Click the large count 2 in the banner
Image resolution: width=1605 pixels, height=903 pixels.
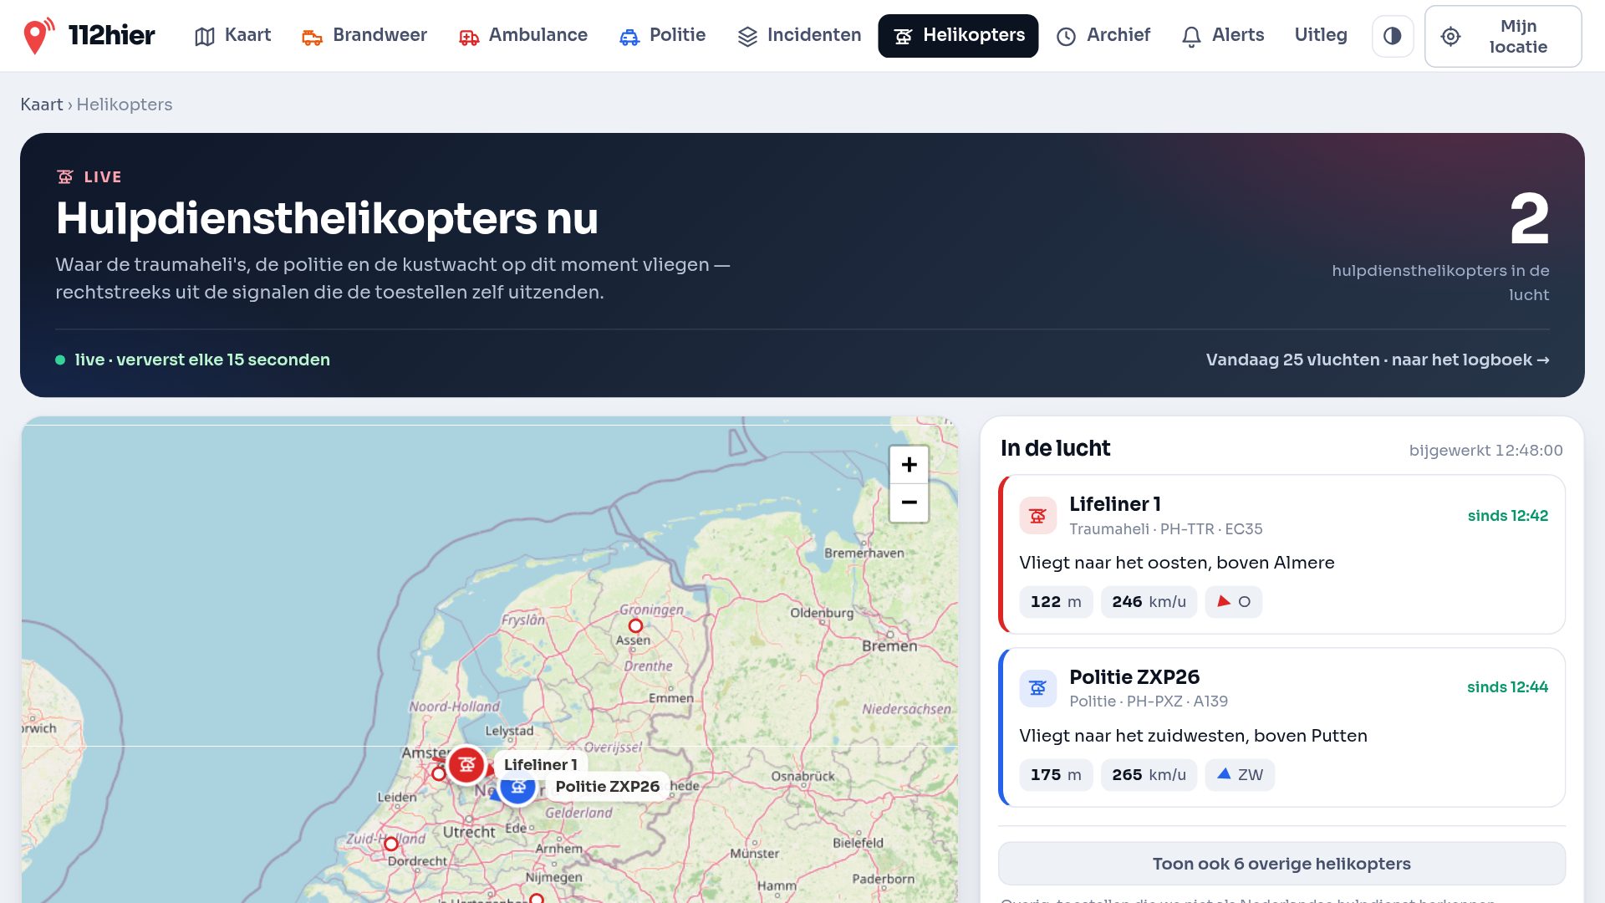pos(1529,219)
